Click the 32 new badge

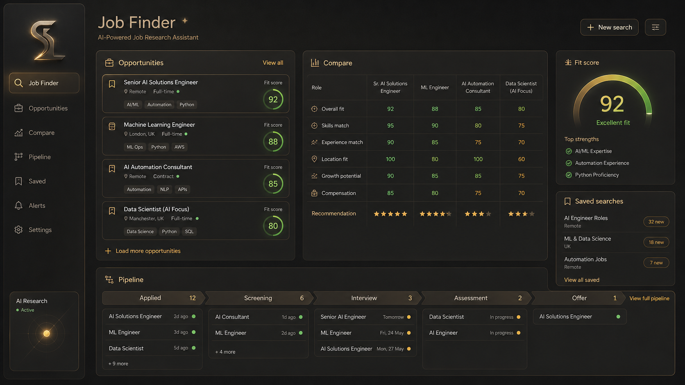pyautogui.click(x=656, y=222)
